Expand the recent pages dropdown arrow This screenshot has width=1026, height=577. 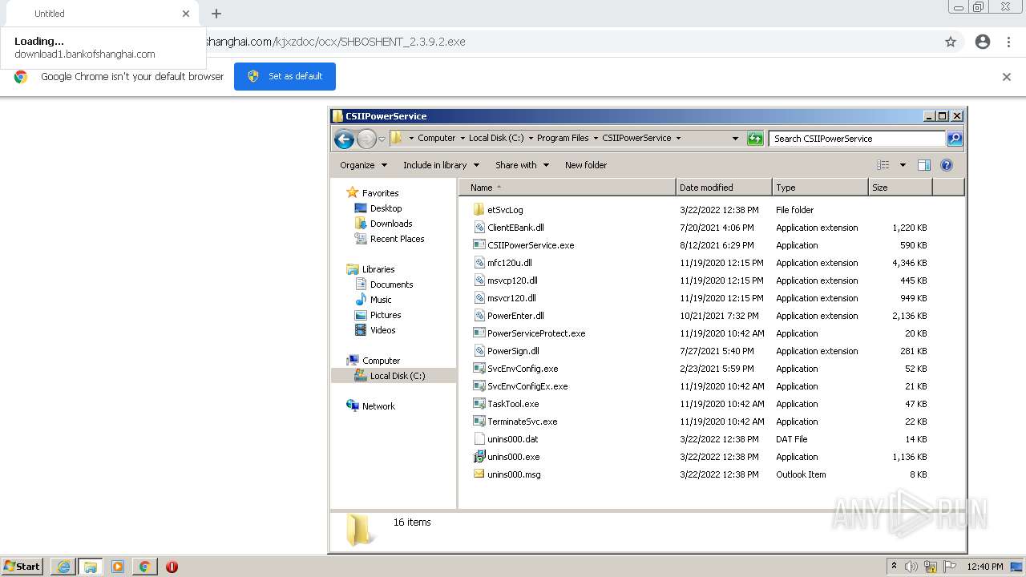coord(382,139)
